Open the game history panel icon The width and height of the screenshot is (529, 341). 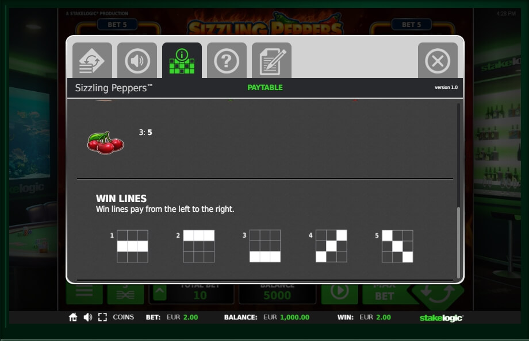pyautogui.click(x=92, y=60)
